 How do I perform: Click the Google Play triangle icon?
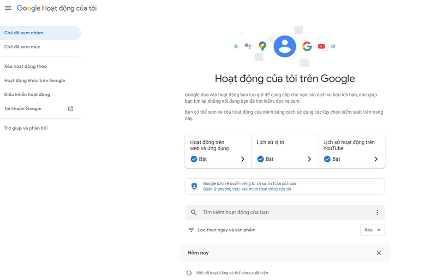coord(236,46)
